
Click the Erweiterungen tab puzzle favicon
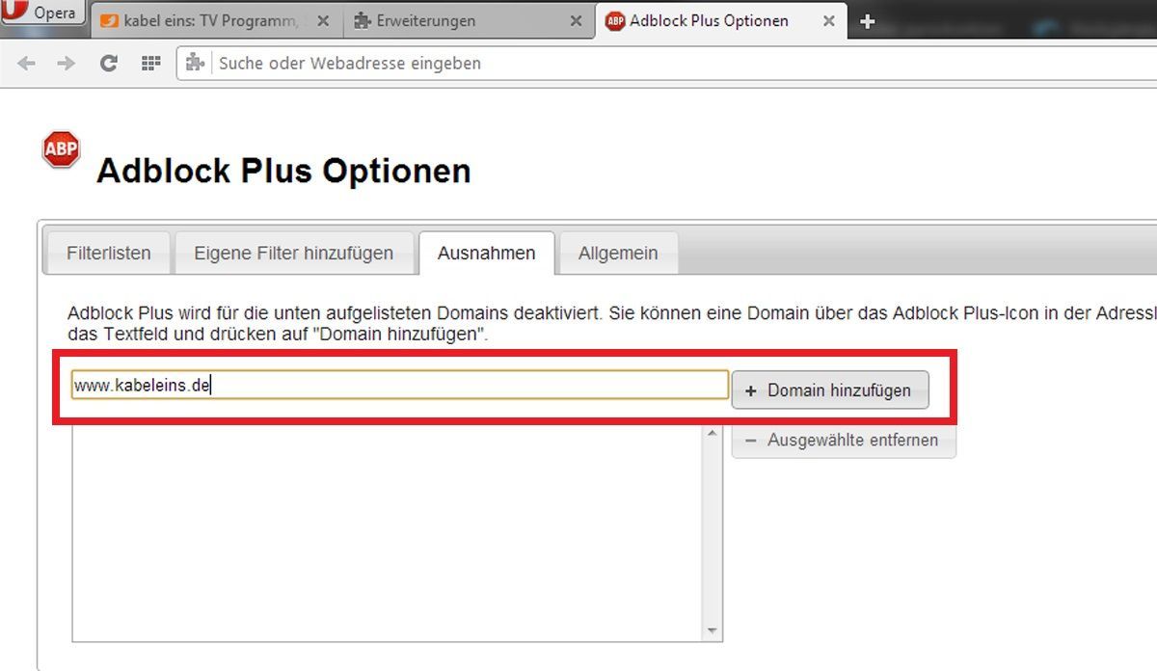363,20
